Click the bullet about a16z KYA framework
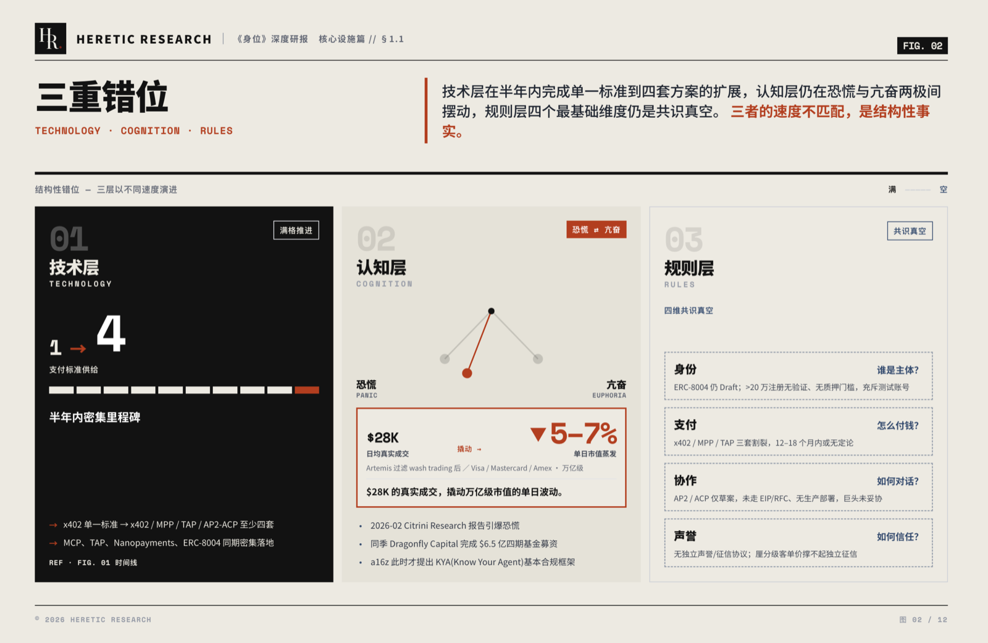The width and height of the screenshot is (988, 643). point(472,562)
